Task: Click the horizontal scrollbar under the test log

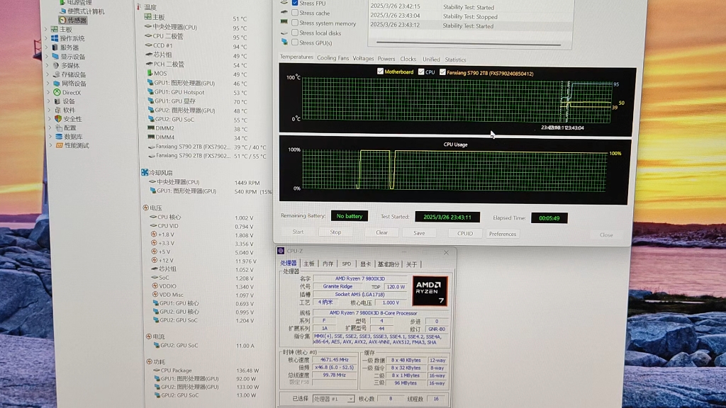Action: [468, 46]
